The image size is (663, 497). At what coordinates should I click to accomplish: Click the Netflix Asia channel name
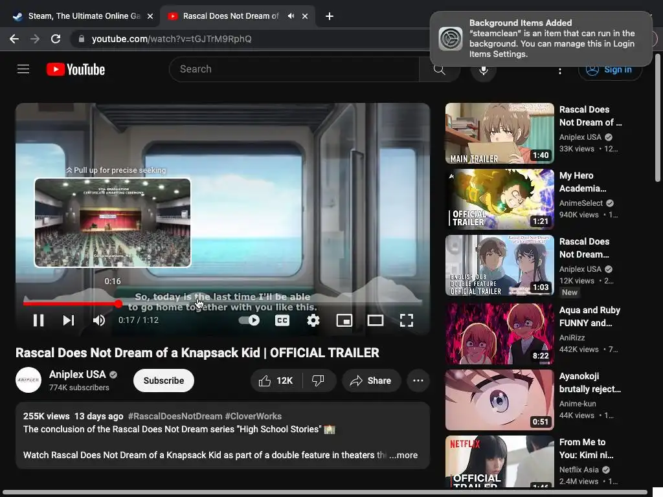(579, 470)
